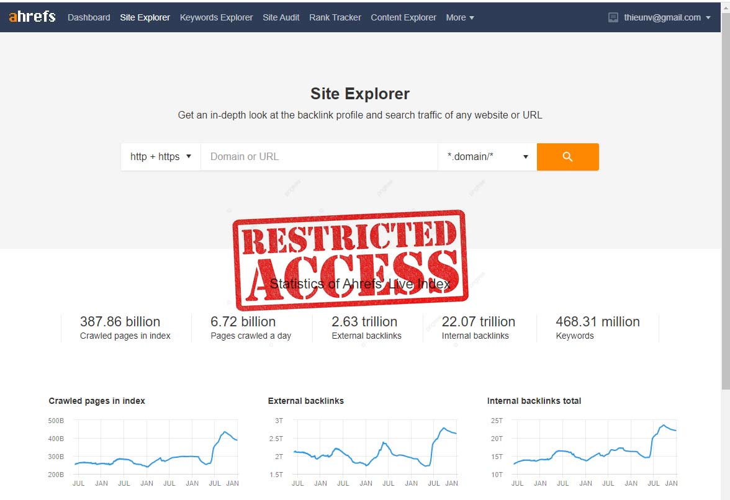Expand the More dropdown menu
730x500 pixels.
[459, 17]
